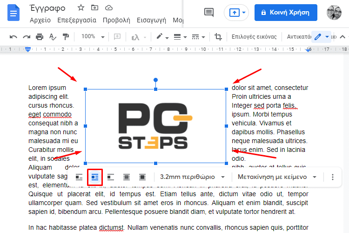Open the ελ input tools button
Viewport: 349px width, 233px height.
tap(135, 37)
